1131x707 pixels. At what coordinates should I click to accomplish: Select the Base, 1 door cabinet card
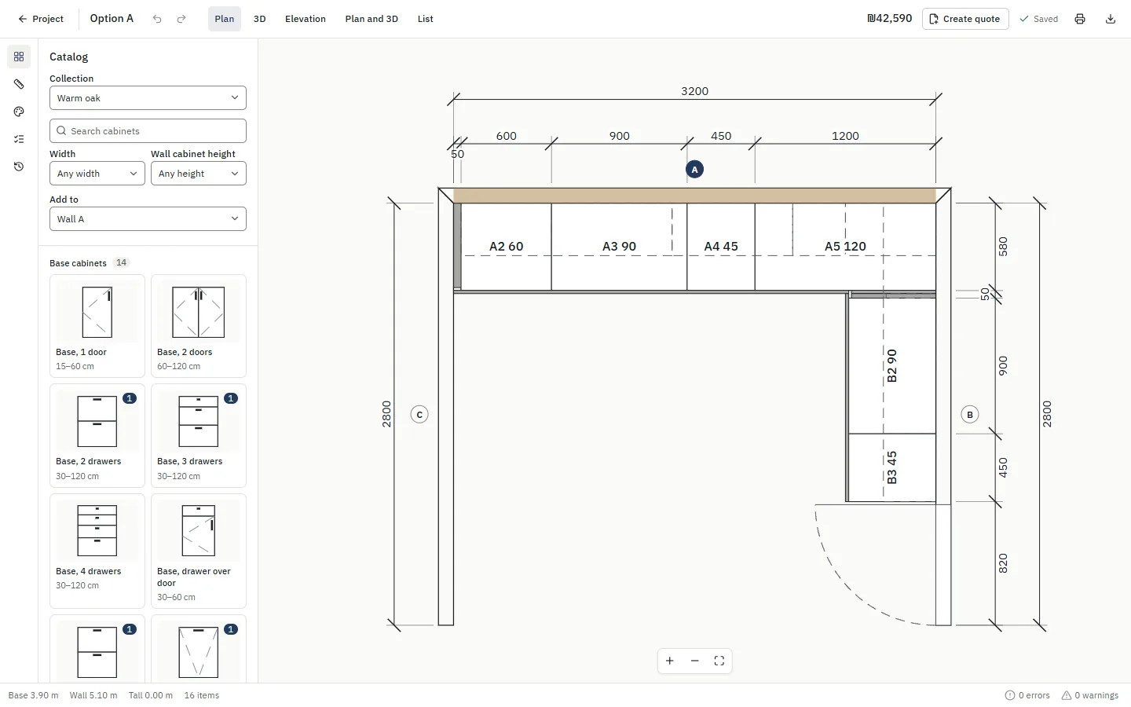pyautogui.click(x=97, y=326)
